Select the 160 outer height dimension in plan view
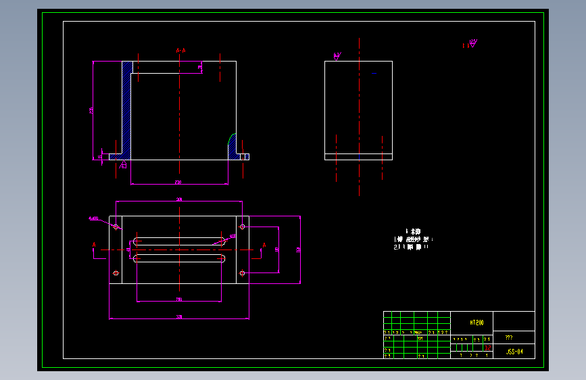The width and height of the screenshot is (586, 380). (x=298, y=250)
